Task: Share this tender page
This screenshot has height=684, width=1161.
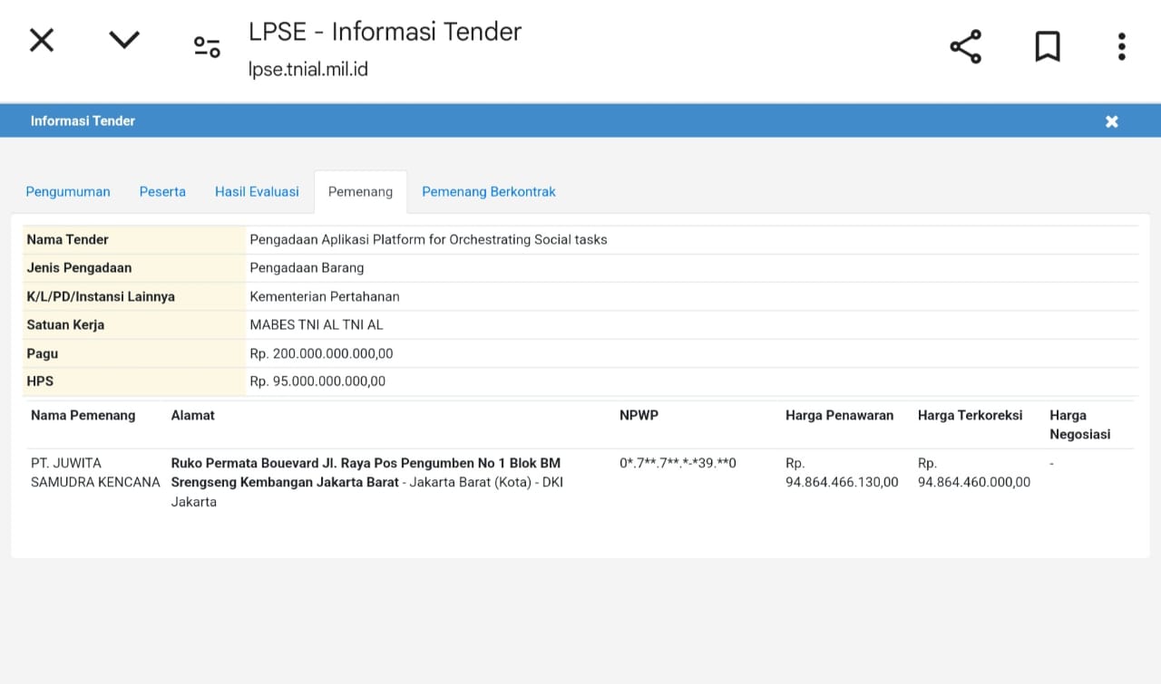Action: (x=965, y=46)
